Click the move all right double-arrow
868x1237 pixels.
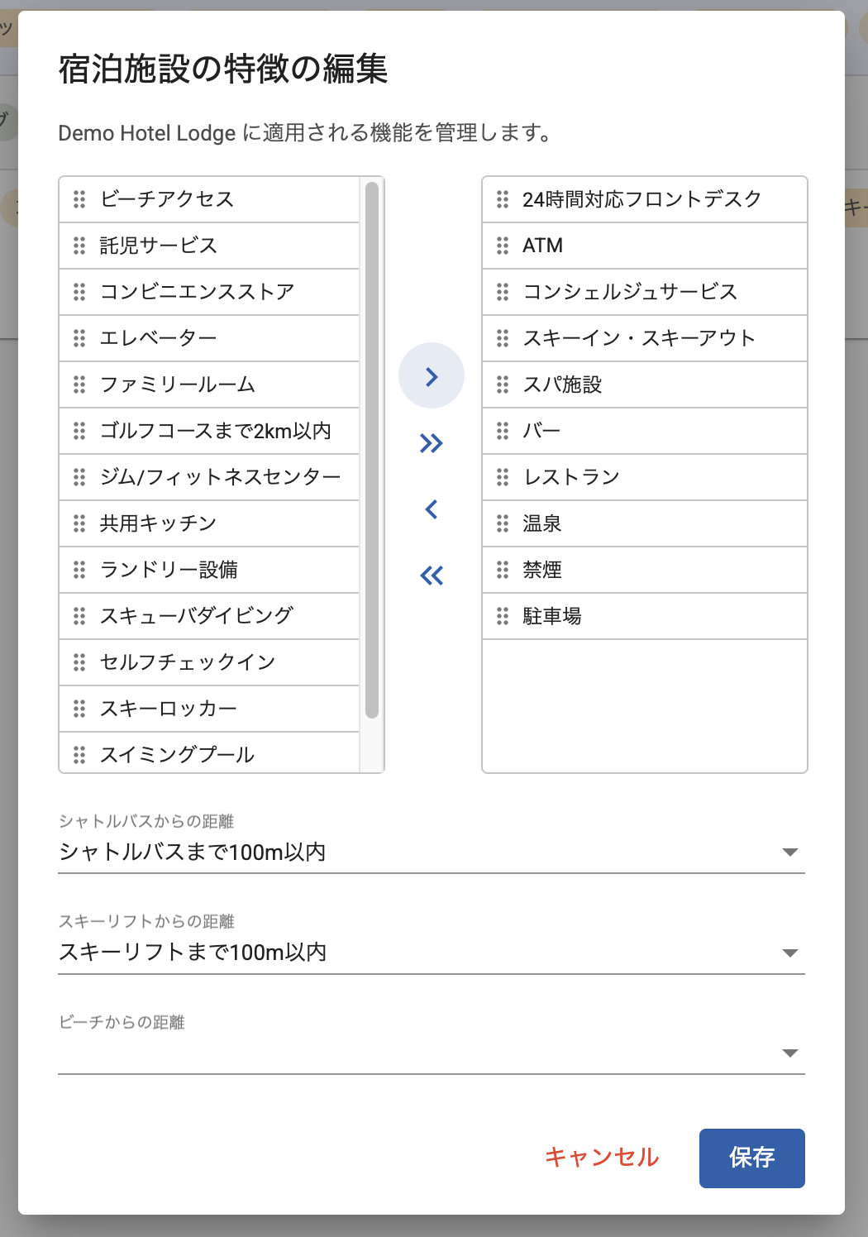click(x=432, y=443)
